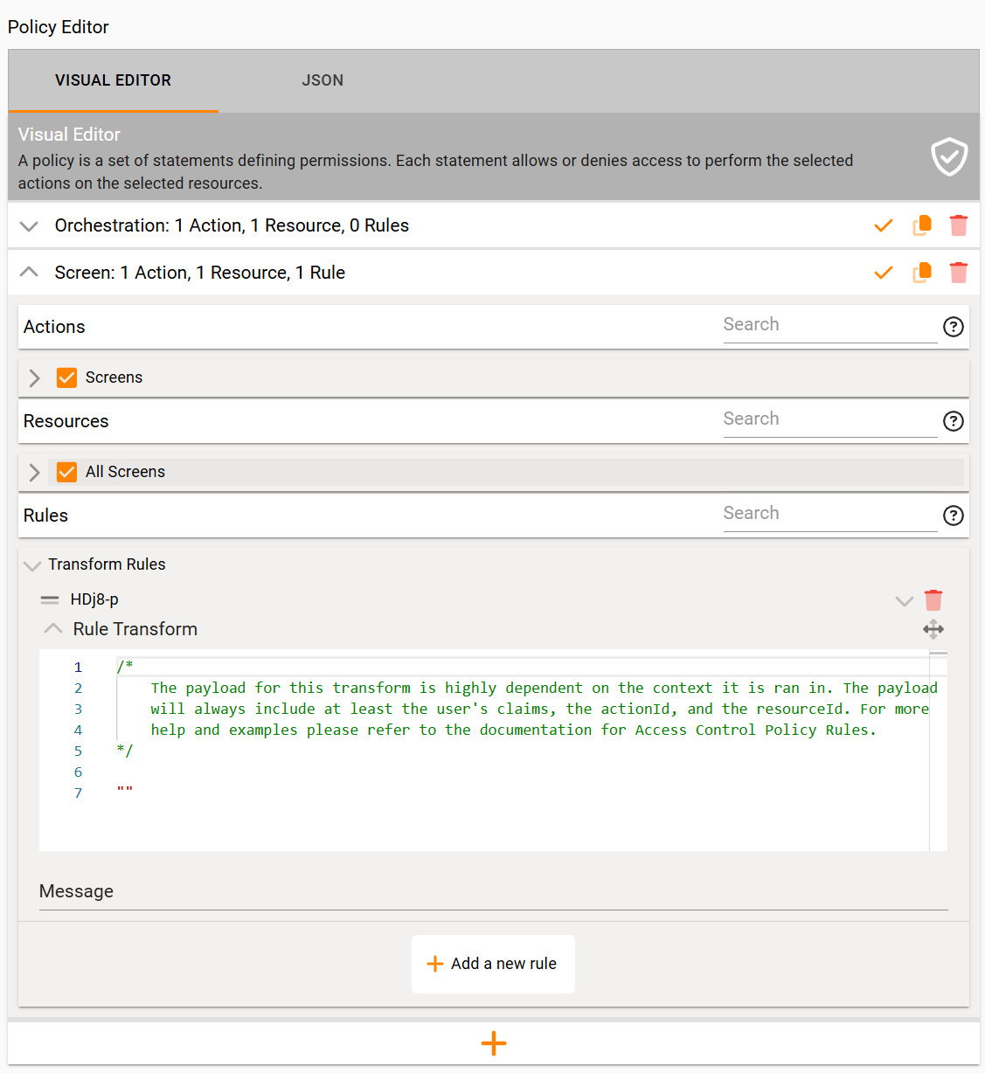Duplicate the Orchestration statement
This screenshot has height=1073, width=985.
pyautogui.click(x=922, y=225)
